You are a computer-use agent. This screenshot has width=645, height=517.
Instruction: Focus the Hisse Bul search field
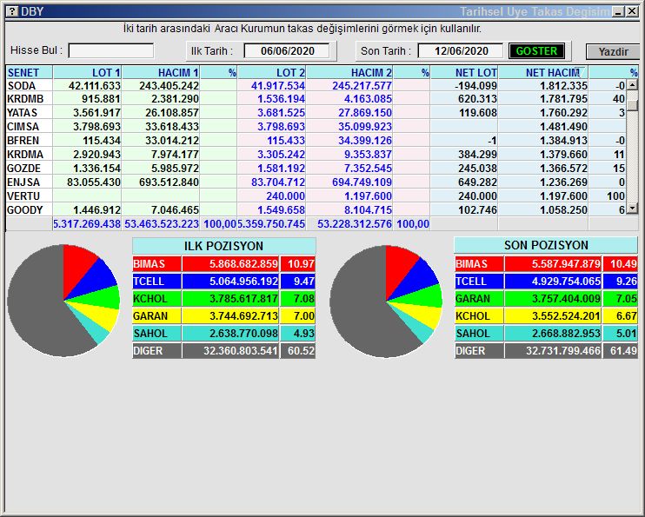click(x=111, y=51)
